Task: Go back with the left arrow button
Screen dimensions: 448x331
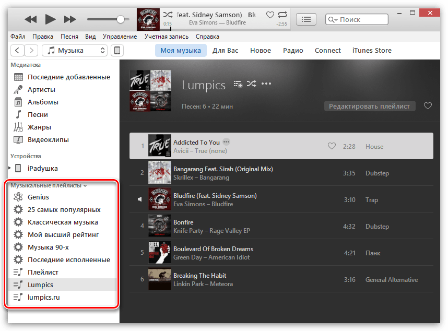Action: coord(17,51)
